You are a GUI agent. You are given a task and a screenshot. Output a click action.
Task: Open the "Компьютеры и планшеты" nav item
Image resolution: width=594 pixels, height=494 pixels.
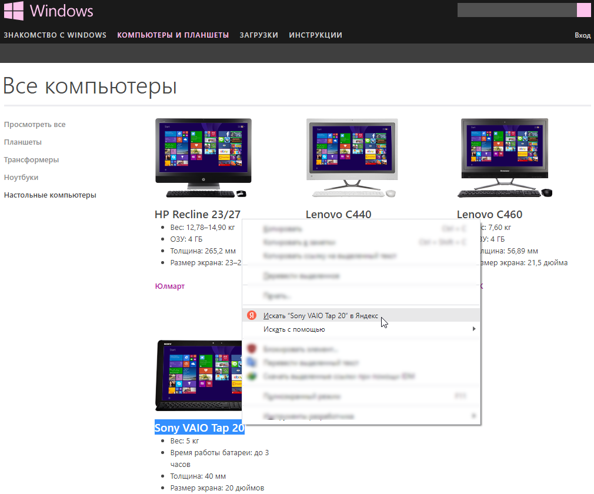(173, 35)
